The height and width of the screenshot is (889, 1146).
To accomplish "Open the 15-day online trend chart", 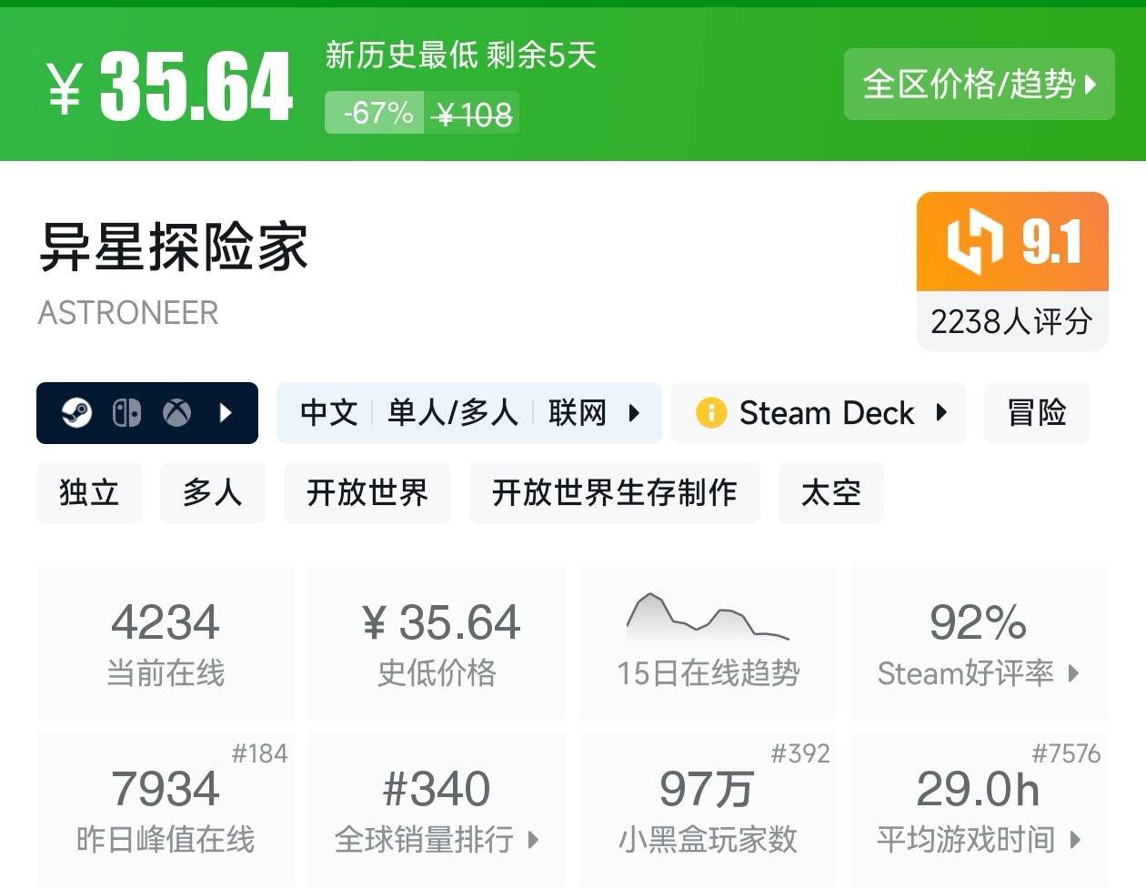I will pos(708,643).
